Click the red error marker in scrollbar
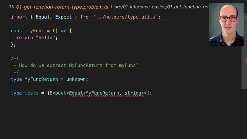The height and width of the screenshot is (139, 247). tap(246, 61)
